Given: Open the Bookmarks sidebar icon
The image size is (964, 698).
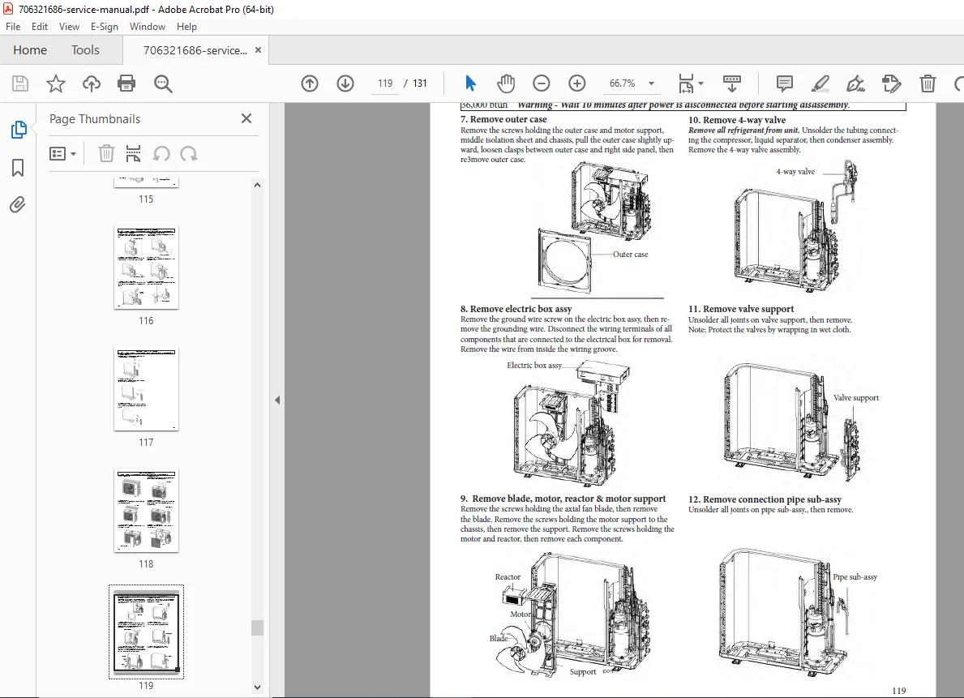Looking at the screenshot, I should tap(18, 167).
